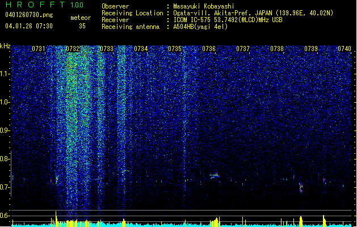Click the 0738 time marker

[x=277, y=49]
